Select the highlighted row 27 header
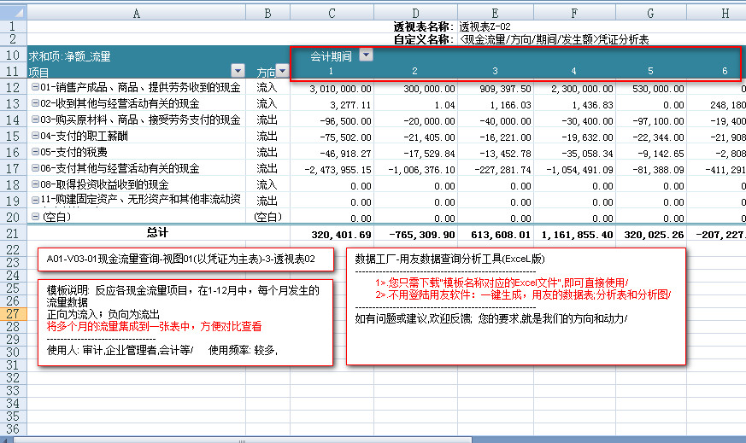This screenshot has width=746, height=443. [13, 314]
